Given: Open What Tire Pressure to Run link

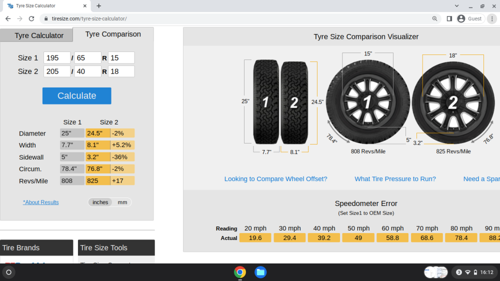Looking at the screenshot, I should [395, 179].
